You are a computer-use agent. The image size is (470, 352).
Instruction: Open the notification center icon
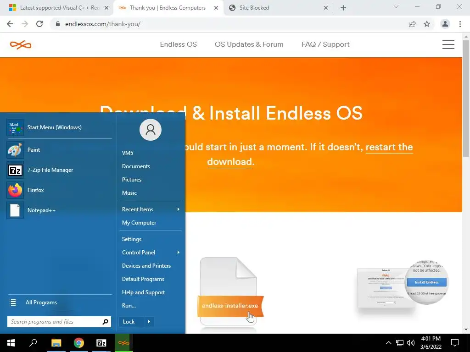pyautogui.click(x=455, y=343)
